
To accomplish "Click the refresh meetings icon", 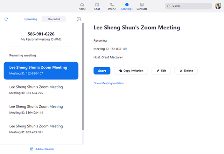I will pos(6,19).
